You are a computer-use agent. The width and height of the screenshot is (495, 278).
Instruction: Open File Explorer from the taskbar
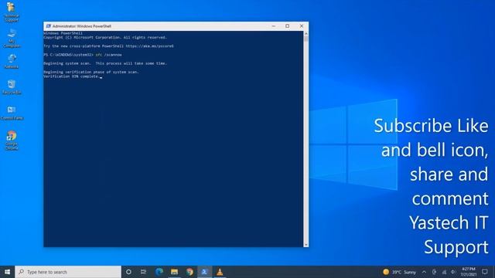coord(174,272)
